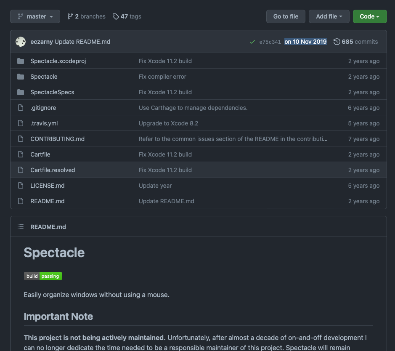The image size is (395, 351).
Task: Click the Spectacle.xcodeproj folder icon
Action: (21, 61)
